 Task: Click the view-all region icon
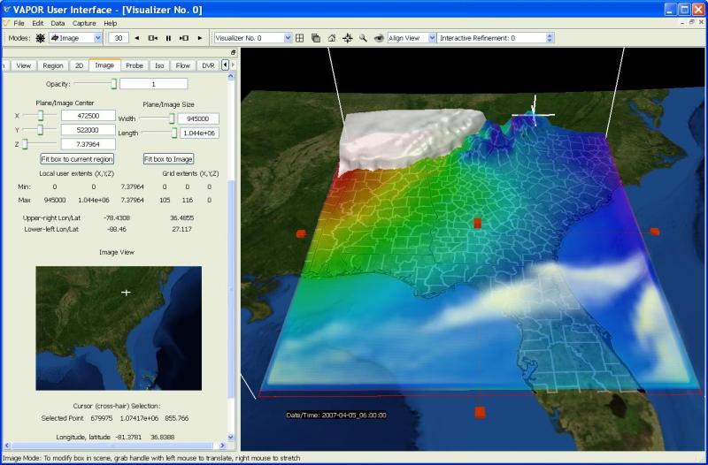[347, 38]
